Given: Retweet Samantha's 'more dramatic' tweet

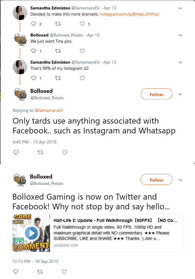Looking at the screenshot, I should 58,24.
